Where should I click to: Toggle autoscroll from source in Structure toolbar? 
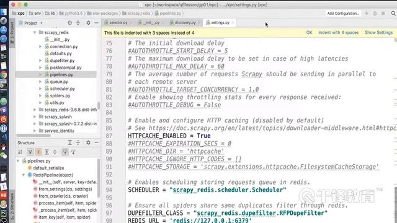point(73,152)
